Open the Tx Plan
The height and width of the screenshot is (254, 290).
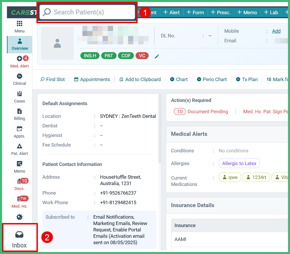point(247,79)
